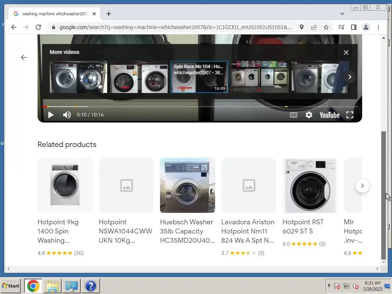Click Related products heading
Image resolution: width=392 pixels, height=294 pixels.
tap(67, 144)
